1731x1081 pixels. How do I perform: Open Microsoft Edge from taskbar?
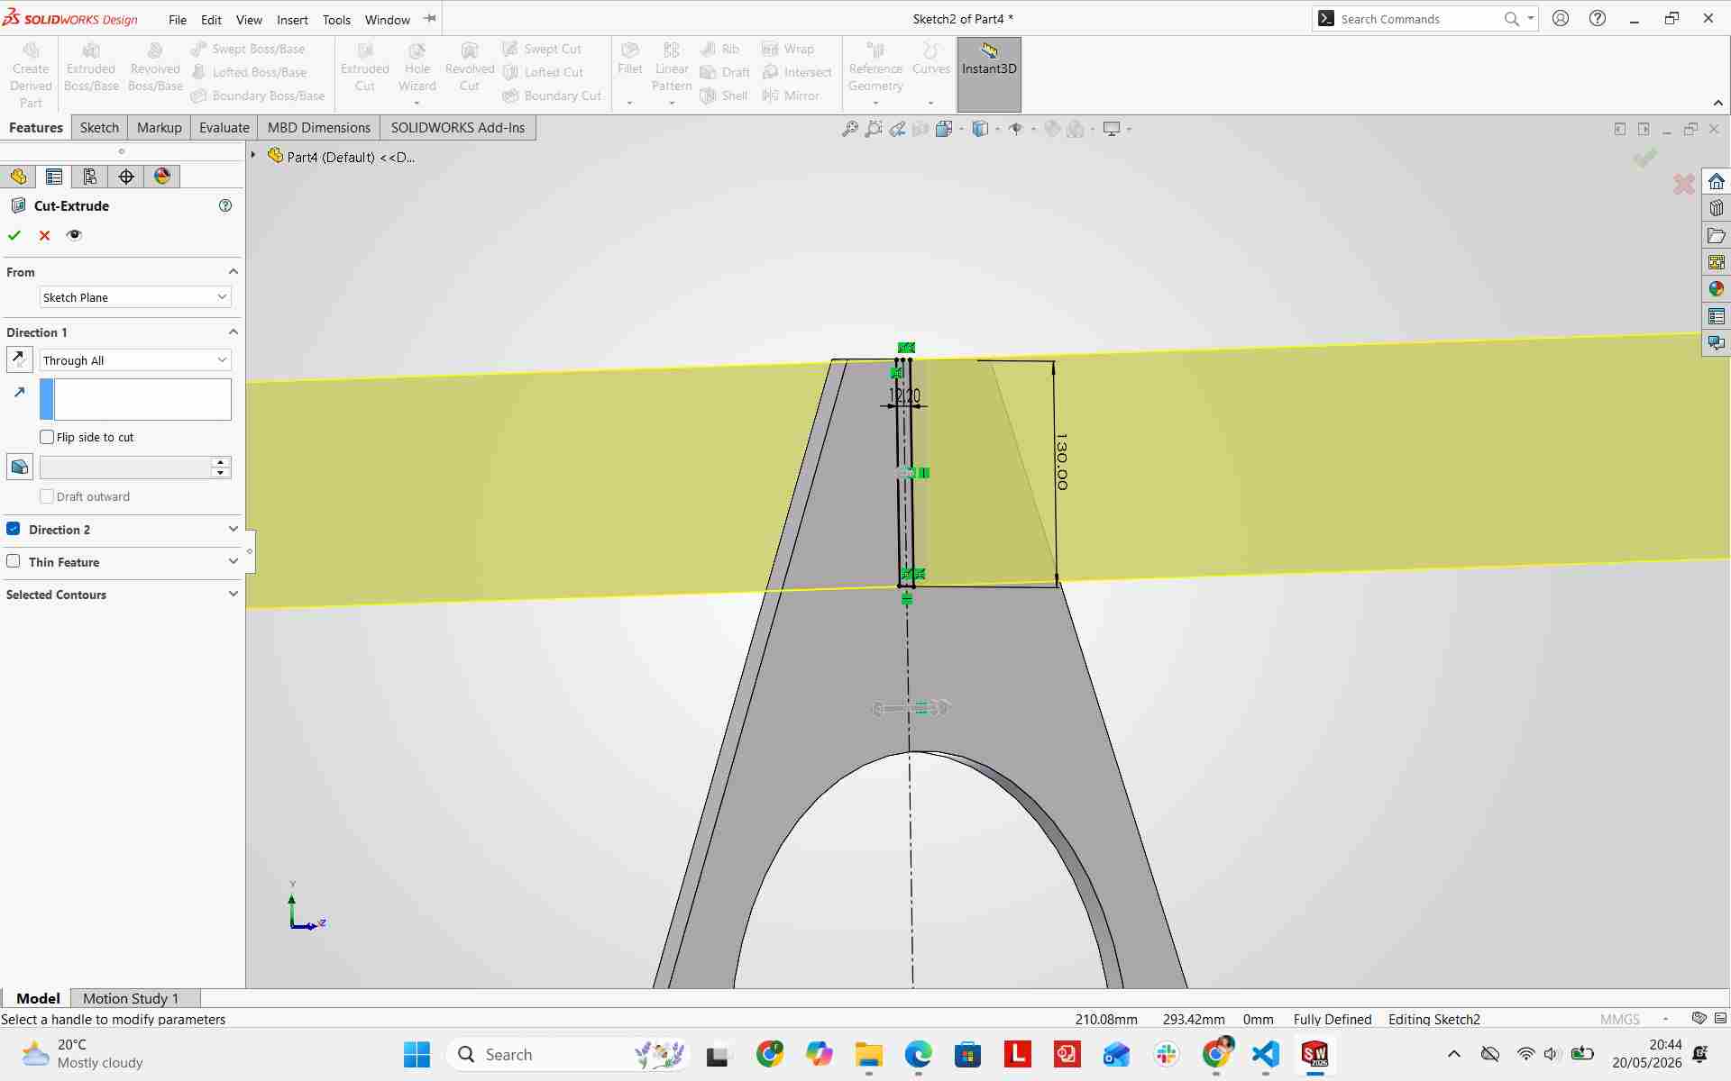click(918, 1054)
